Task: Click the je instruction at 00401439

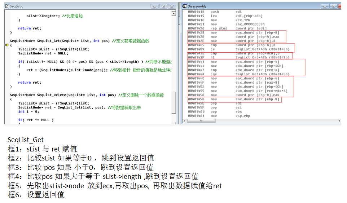Action: click(x=239, y=49)
